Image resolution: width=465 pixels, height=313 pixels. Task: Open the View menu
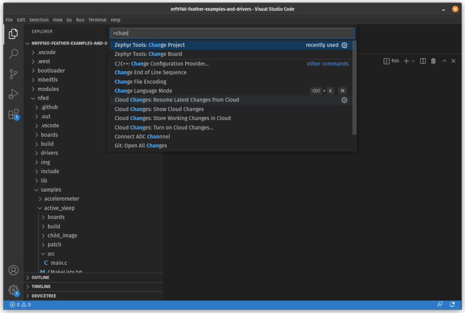click(58, 20)
